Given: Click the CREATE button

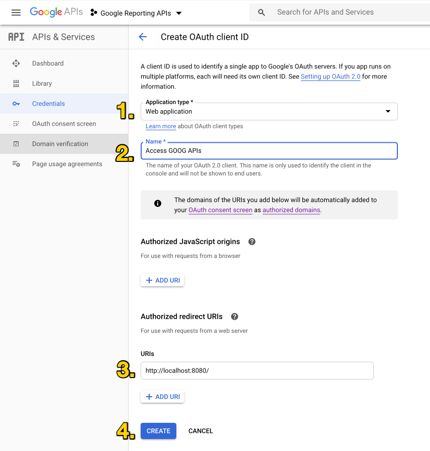Looking at the screenshot, I should point(158,431).
